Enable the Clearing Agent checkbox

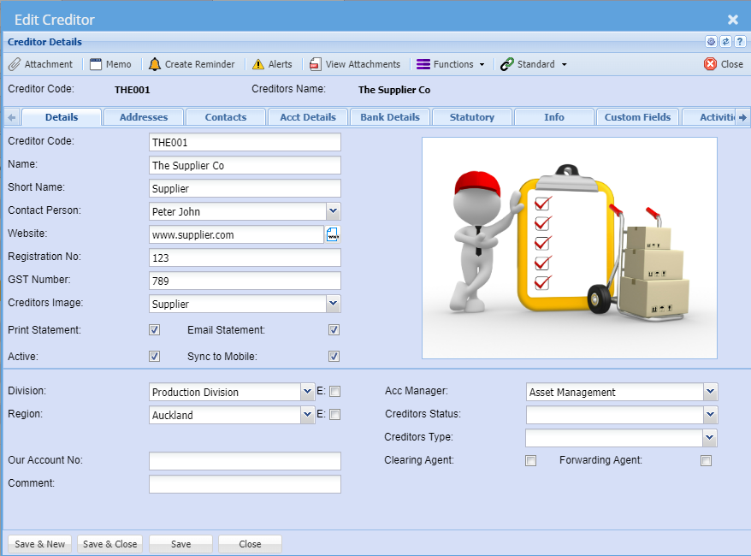[531, 461]
